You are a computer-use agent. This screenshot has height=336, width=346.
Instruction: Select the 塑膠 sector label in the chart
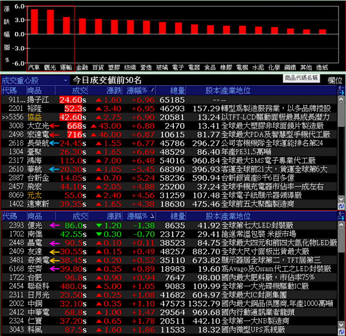[x=114, y=67]
